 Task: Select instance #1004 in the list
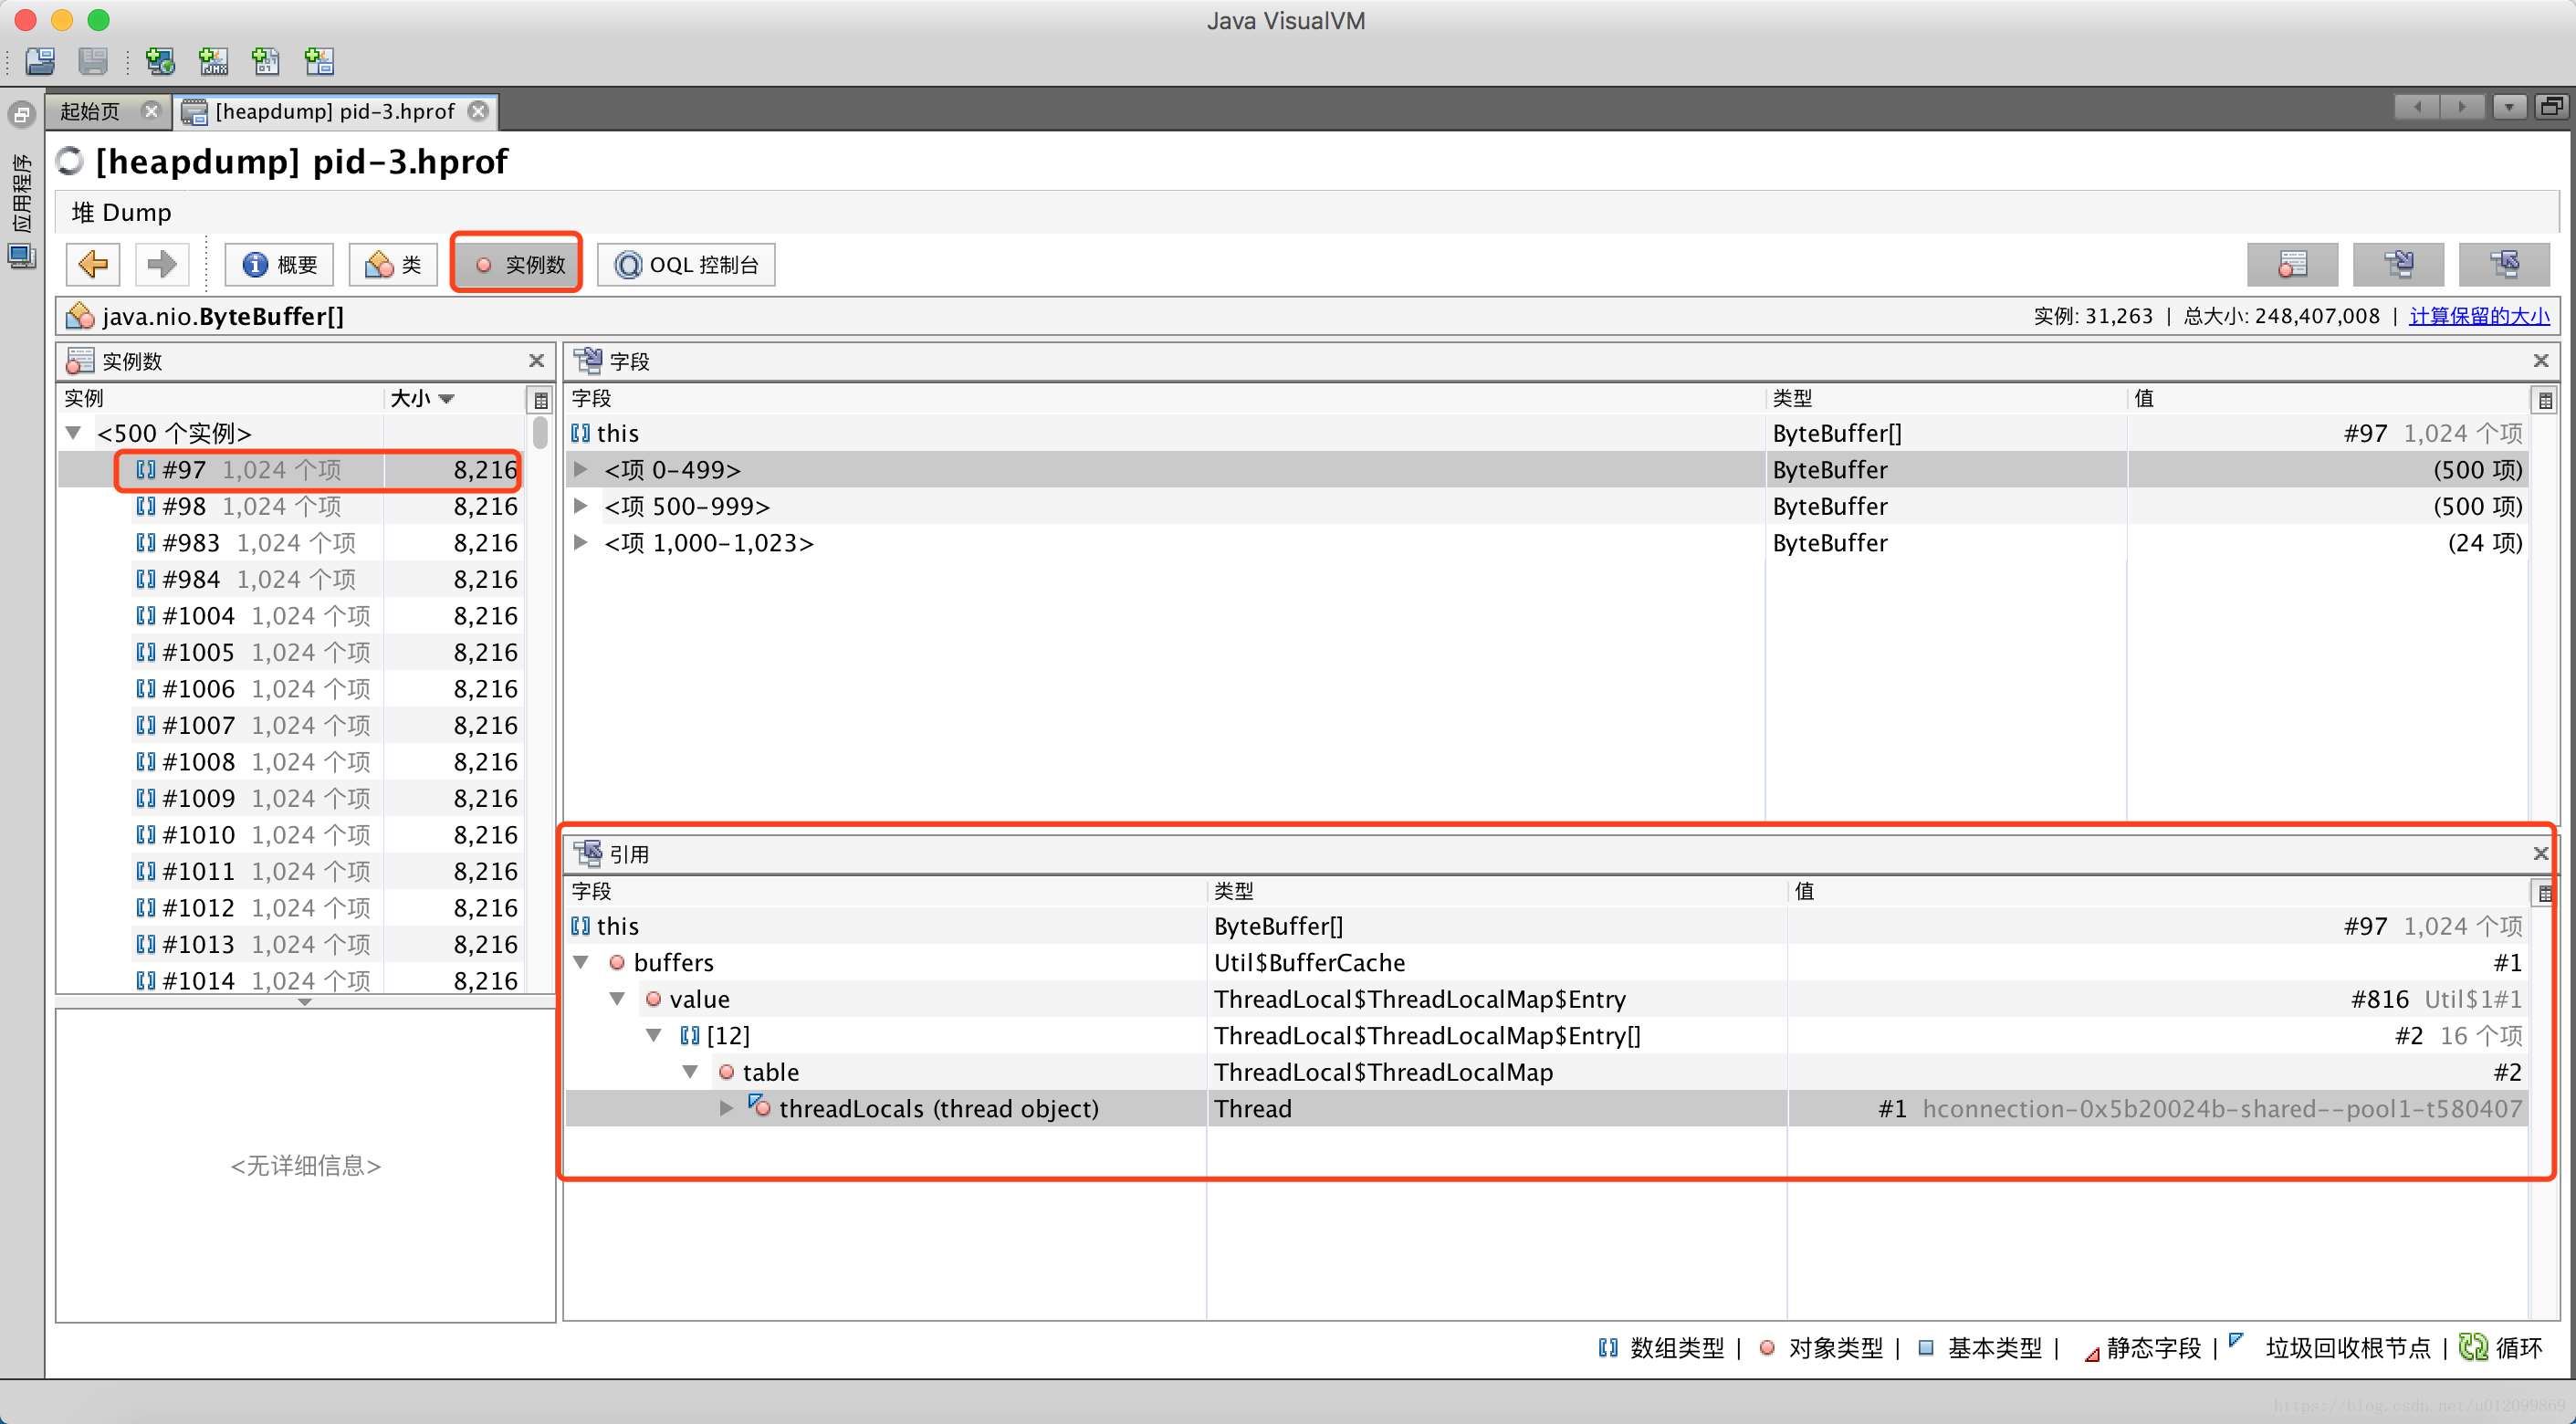pos(290,615)
